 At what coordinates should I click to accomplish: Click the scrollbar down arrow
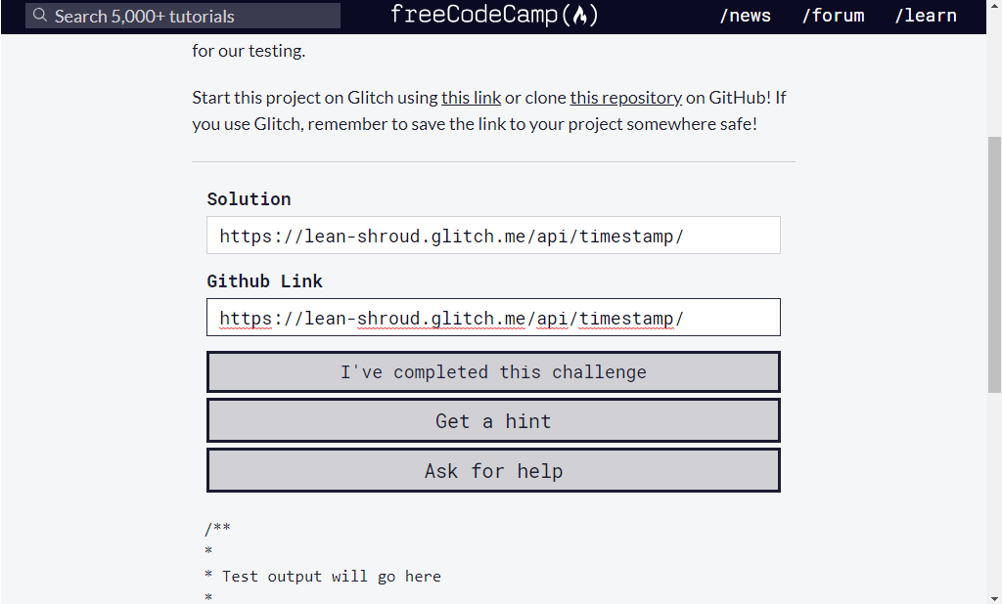click(x=993, y=596)
